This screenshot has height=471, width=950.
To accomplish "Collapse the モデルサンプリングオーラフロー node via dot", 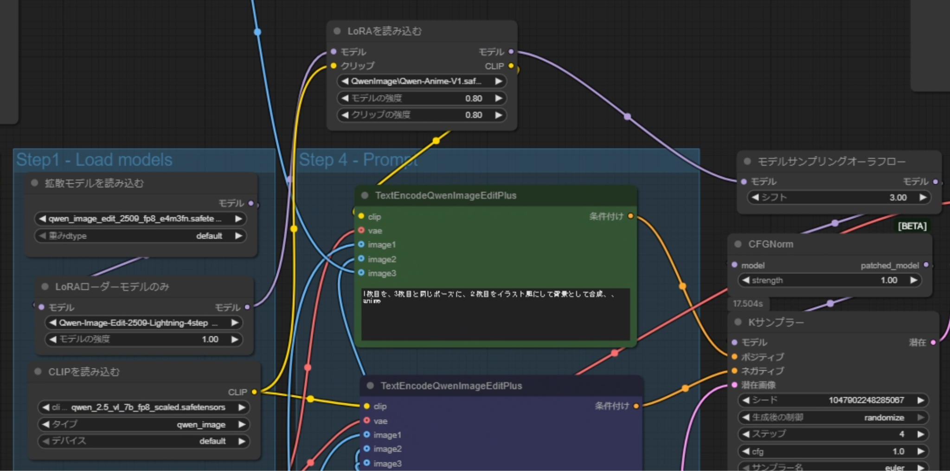I will point(747,161).
